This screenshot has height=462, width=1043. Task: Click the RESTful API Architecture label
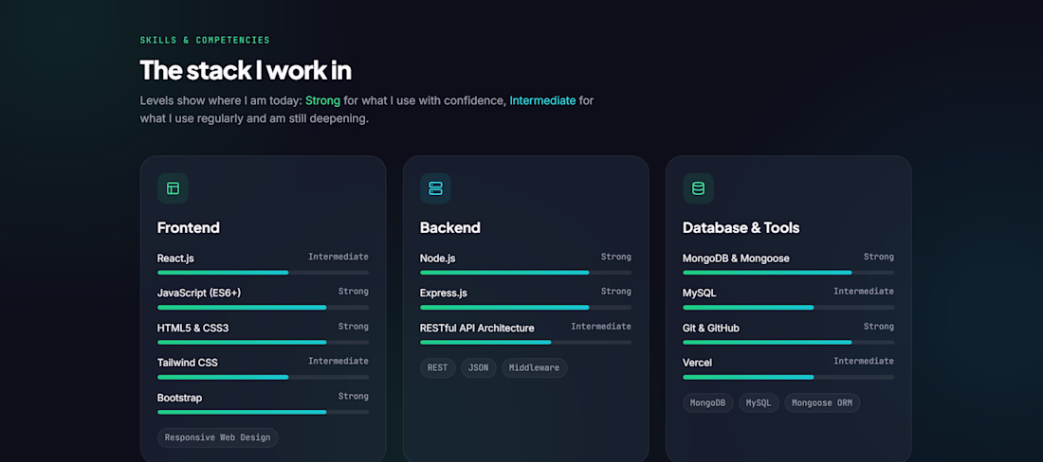[x=477, y=328]
